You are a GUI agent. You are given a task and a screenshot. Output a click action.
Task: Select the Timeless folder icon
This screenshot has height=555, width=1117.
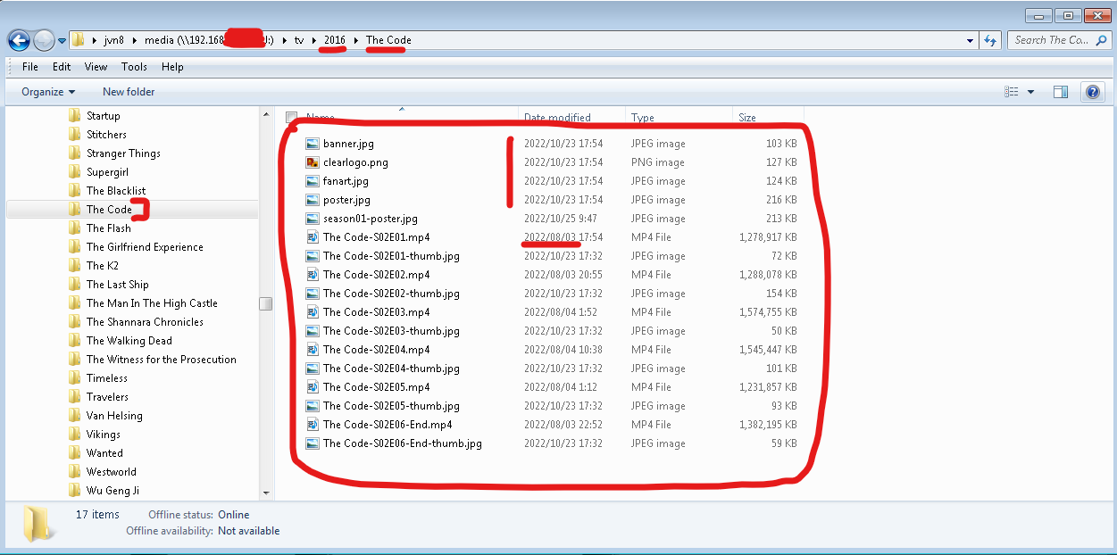click(x=75, y=378)
